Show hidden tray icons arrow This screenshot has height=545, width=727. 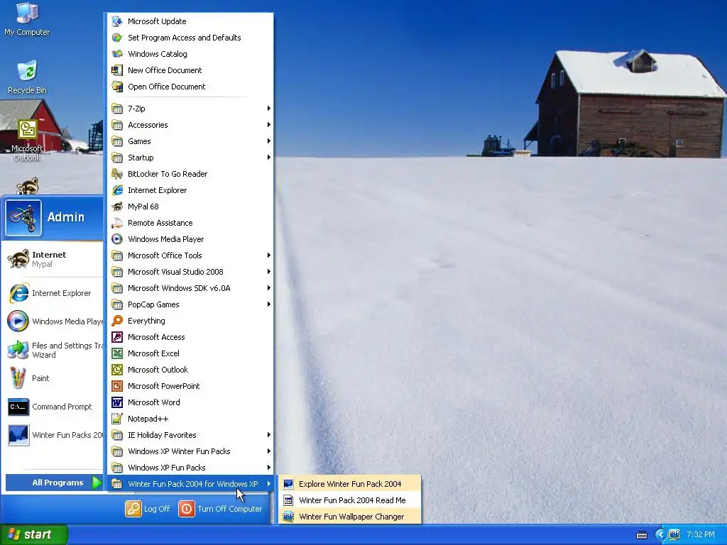(x=661, y=535)
